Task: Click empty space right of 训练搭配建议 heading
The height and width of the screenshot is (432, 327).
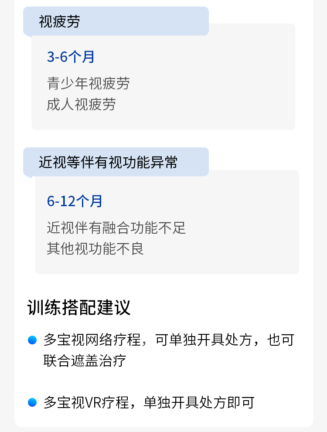Action: coord(218,307)
